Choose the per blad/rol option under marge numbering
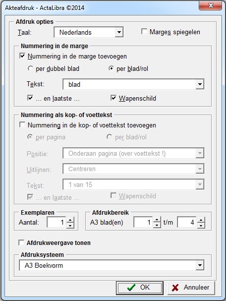226x301 pixels. (111, 68)
